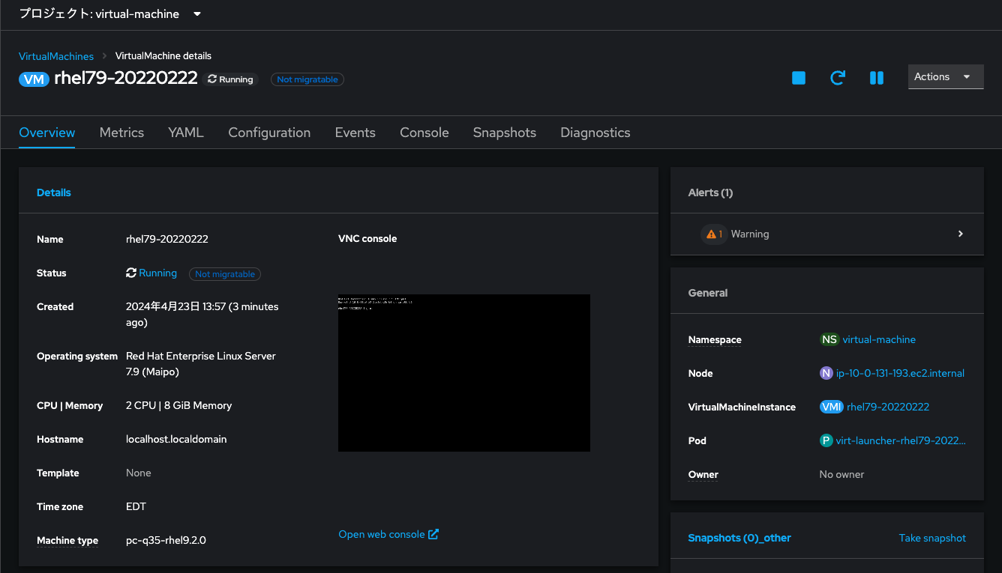Click the rhel79-20220222 name value in Details

click(x=167, y=239)
